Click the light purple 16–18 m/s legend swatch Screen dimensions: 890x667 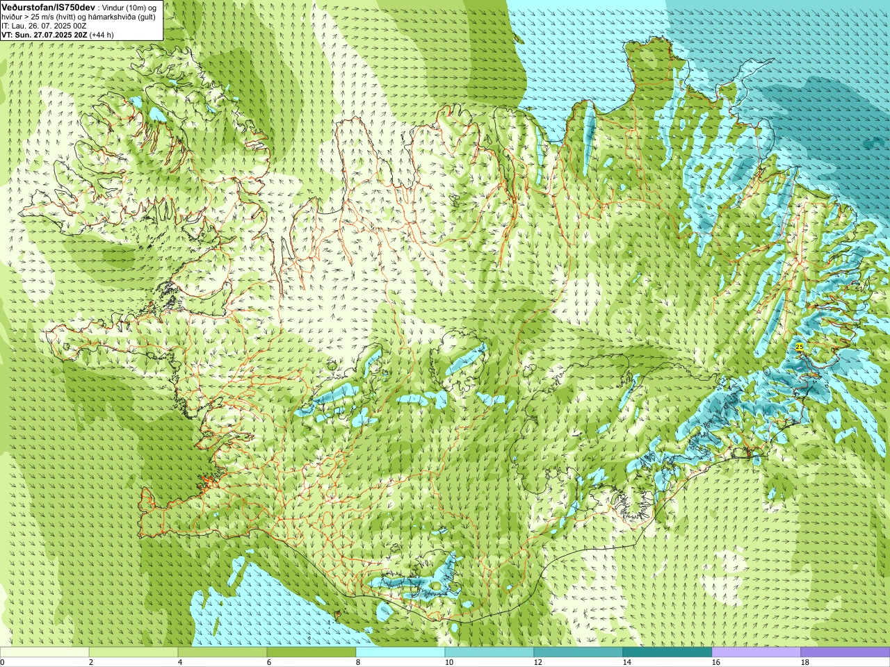click(x=756, y=652)
